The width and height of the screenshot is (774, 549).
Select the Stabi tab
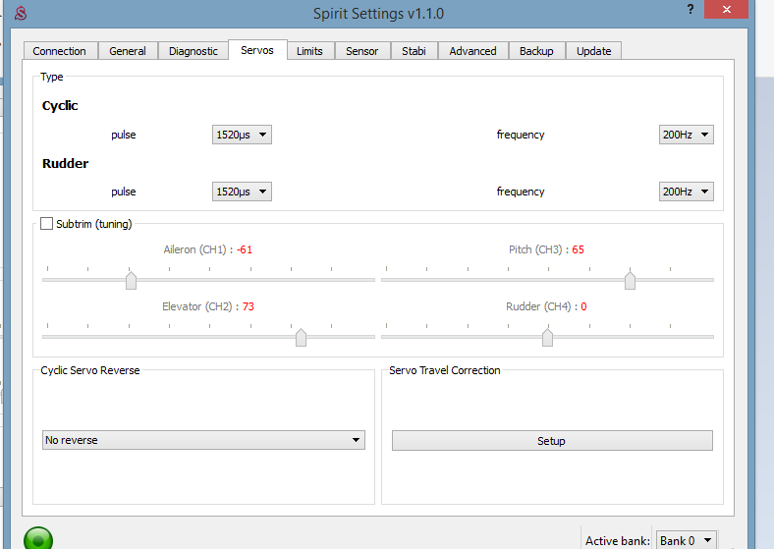(414, 51)
